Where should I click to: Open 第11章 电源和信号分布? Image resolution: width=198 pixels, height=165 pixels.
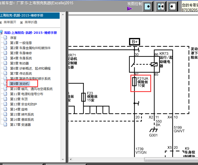pyautogui.click(x=27, y=94)
